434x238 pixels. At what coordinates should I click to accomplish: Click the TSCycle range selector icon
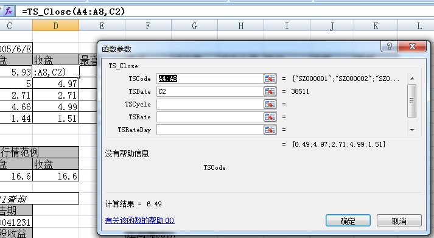pos(270,104)
